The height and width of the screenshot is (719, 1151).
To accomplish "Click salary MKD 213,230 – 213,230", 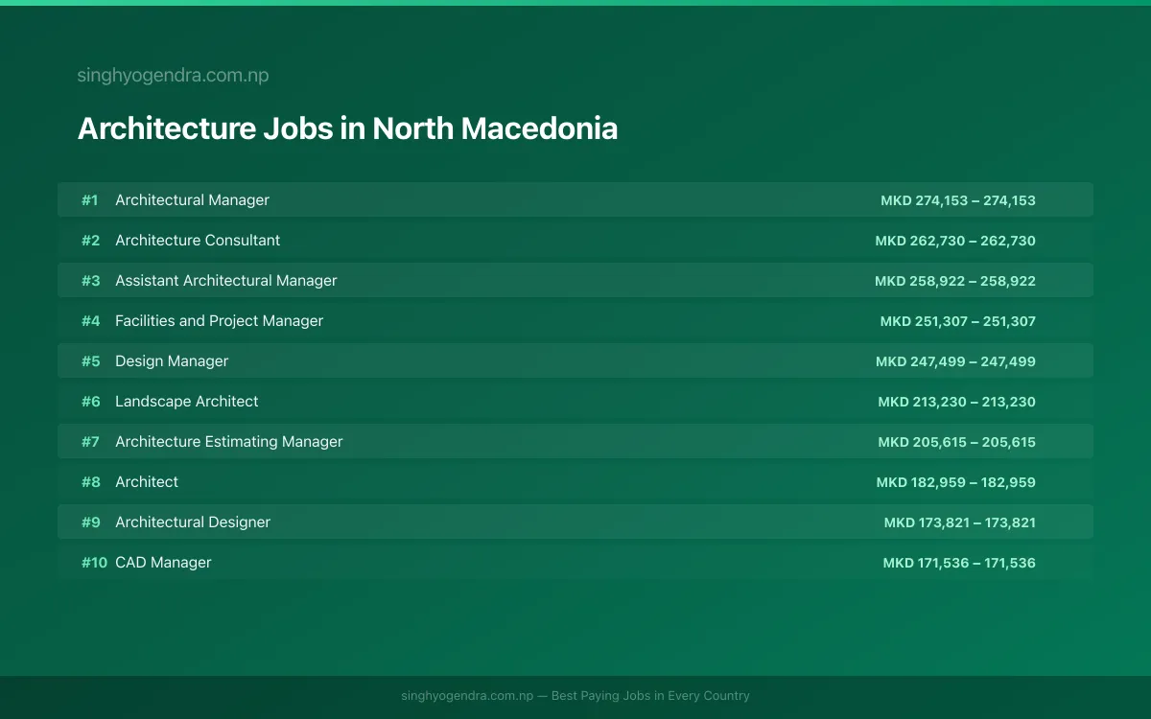I will [x=956, y=402].
